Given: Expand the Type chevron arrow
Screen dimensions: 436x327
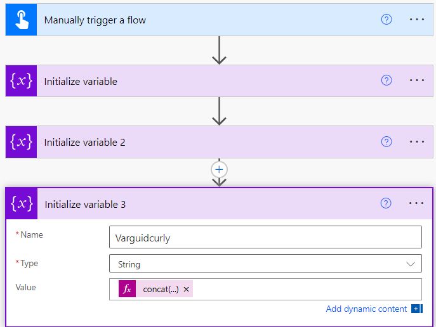Looking at the screenshot, I should (411, 264).
